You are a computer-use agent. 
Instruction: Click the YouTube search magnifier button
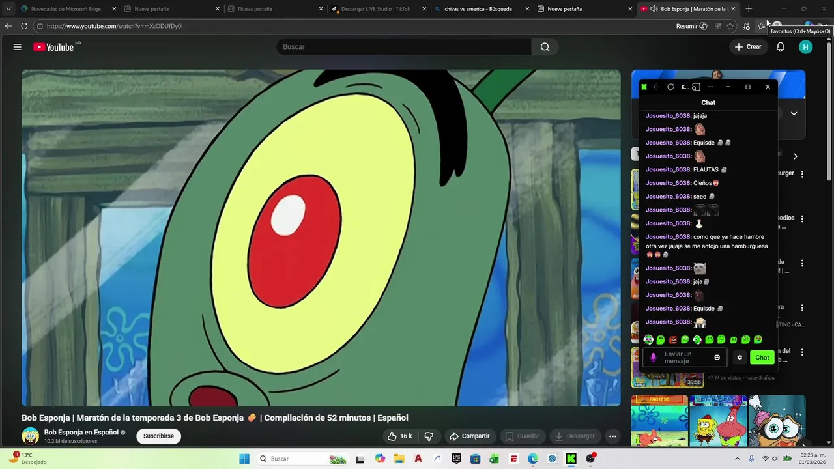545,47
